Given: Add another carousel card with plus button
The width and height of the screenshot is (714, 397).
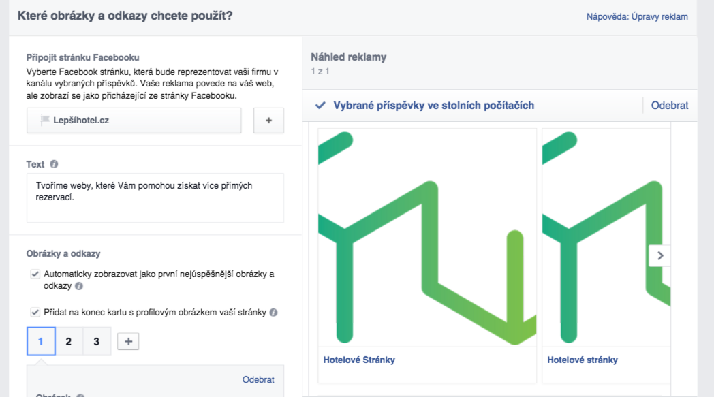Looking at the screenshot, I should [128, 341].
